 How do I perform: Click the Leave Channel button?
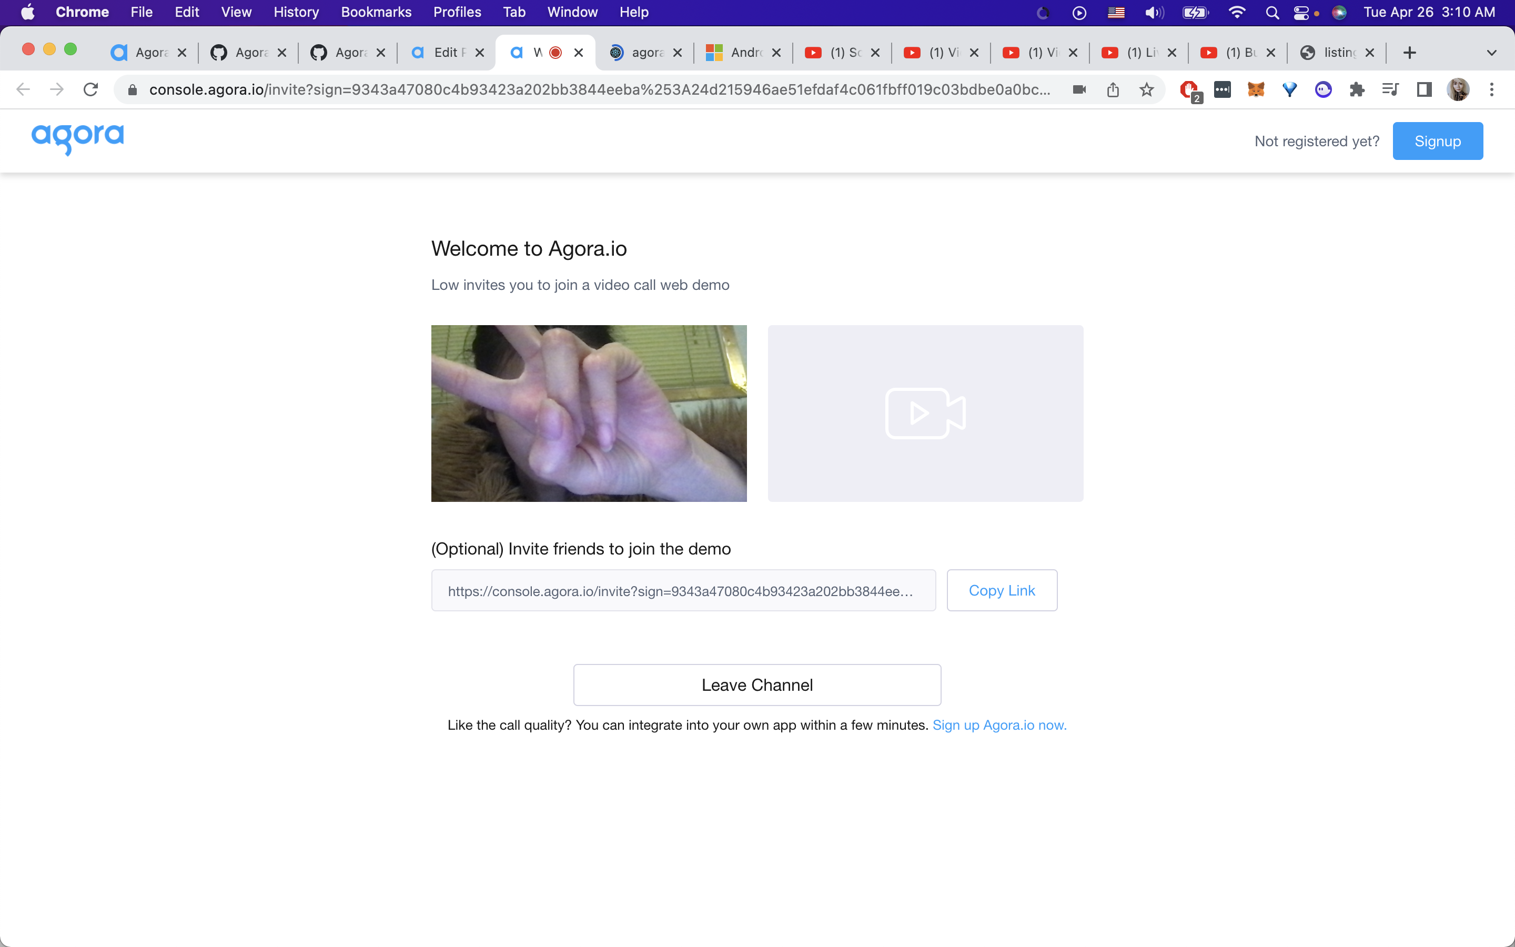(x=757, y=684)
